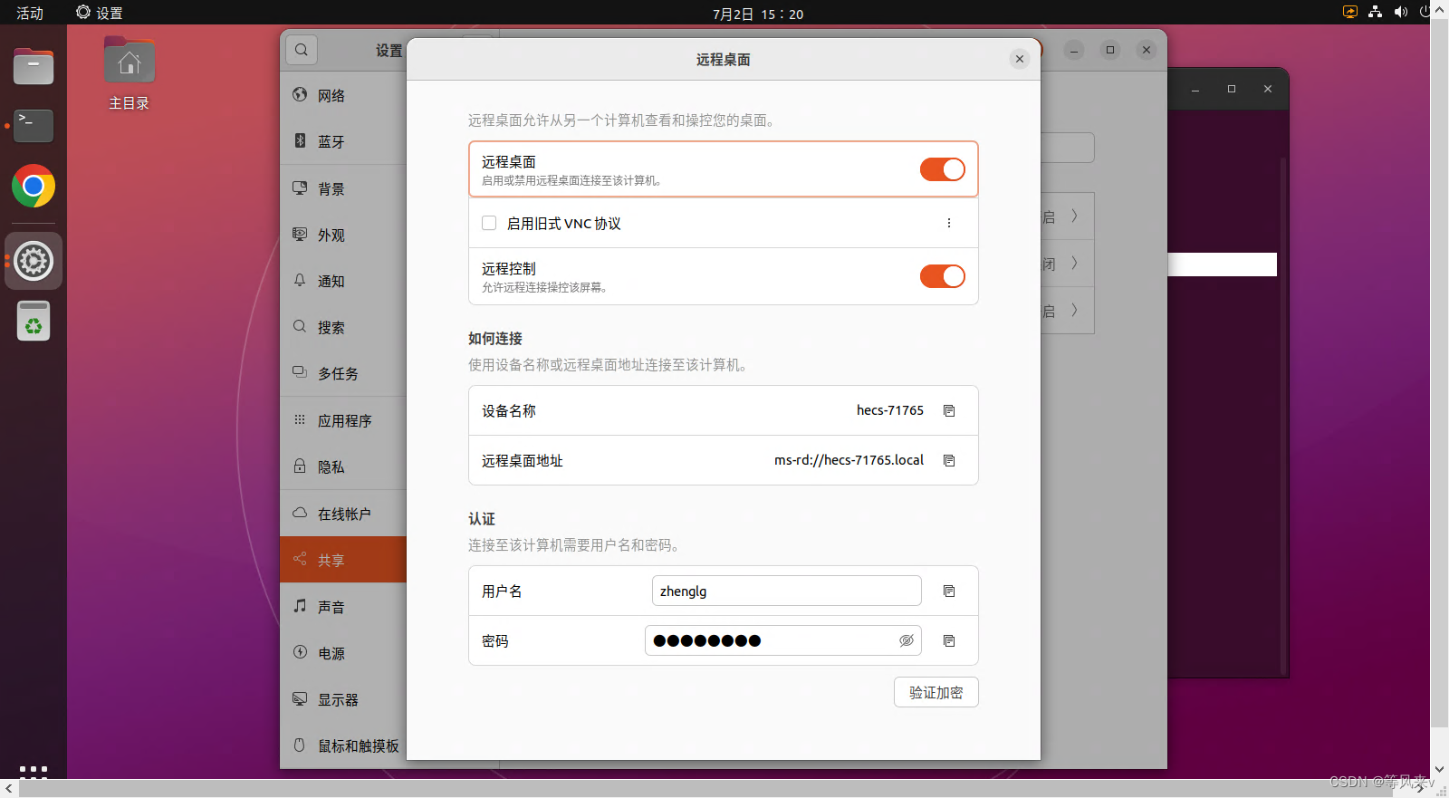
Task: Maximize the background terminal window
Action: click(x=1232, y=89)
